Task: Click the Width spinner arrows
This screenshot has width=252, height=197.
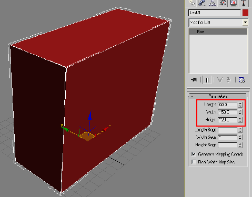Action: click(240, 112)
